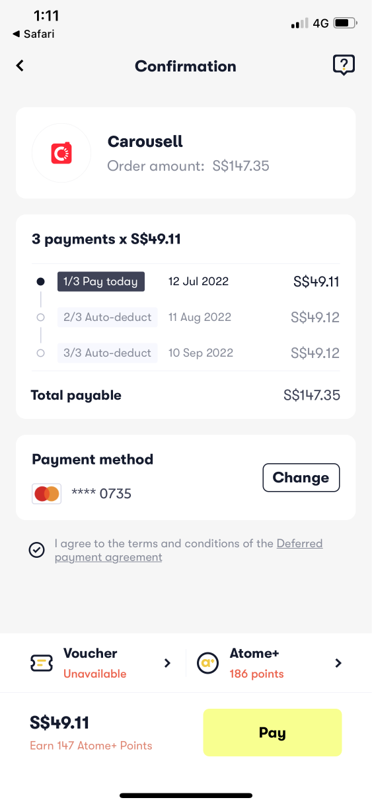Select the 3/3 Auto-deduct bullet marker
Image resolution: width=372 pixels, height=806 pixels.
[40, 353]
